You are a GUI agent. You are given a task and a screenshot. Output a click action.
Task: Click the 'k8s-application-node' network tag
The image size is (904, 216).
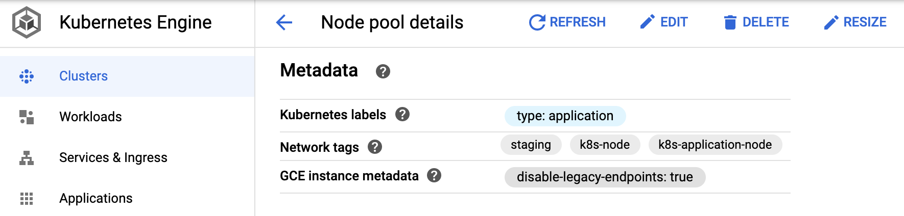tap(715, 145)
